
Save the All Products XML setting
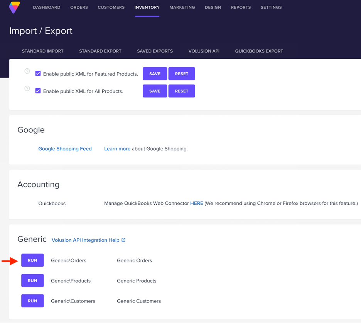[155, 91]
